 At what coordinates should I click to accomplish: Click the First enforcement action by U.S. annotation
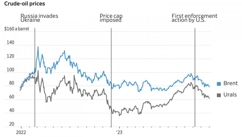pyautogui.click(x=194, y=18)
